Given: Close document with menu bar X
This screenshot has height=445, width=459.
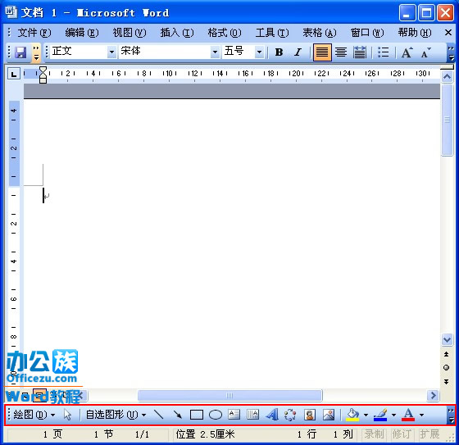Looking at the screenshot, I should click(x=448, y=33).
